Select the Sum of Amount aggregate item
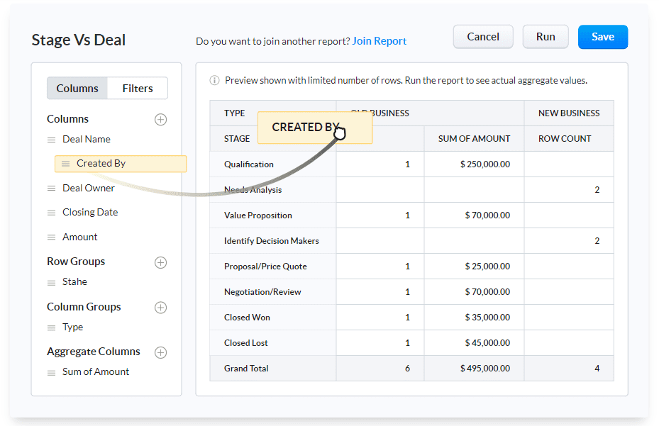The width and height of the screenshot is (659, 426). (x=96, y=372)
